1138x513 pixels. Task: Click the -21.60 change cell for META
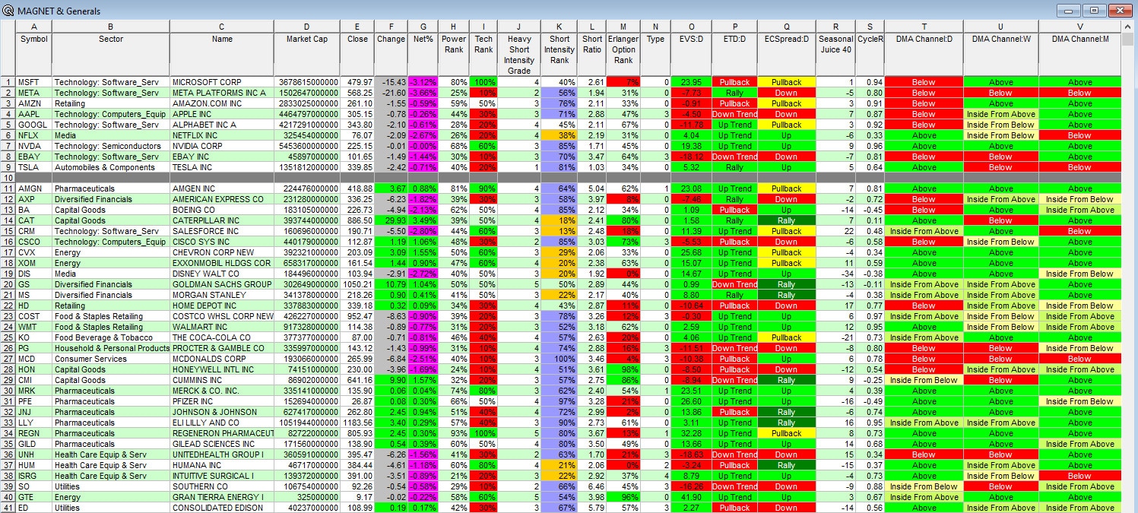pos(391,92)
